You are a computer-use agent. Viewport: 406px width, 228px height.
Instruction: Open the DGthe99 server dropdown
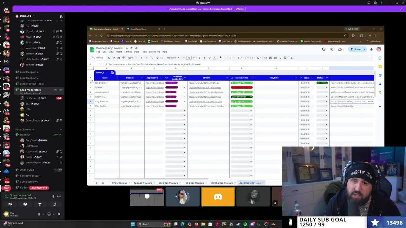coord(27,16)
